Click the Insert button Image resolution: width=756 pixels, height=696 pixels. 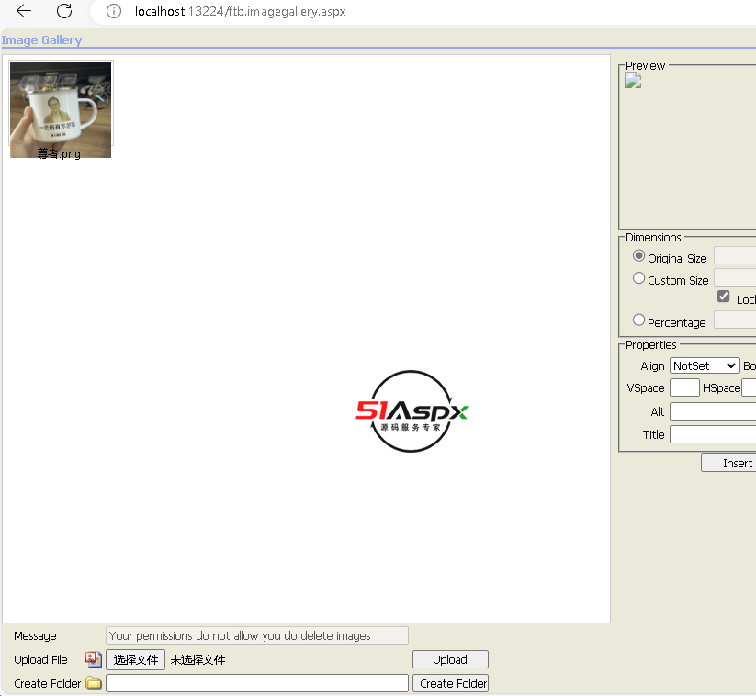[728, 463]
